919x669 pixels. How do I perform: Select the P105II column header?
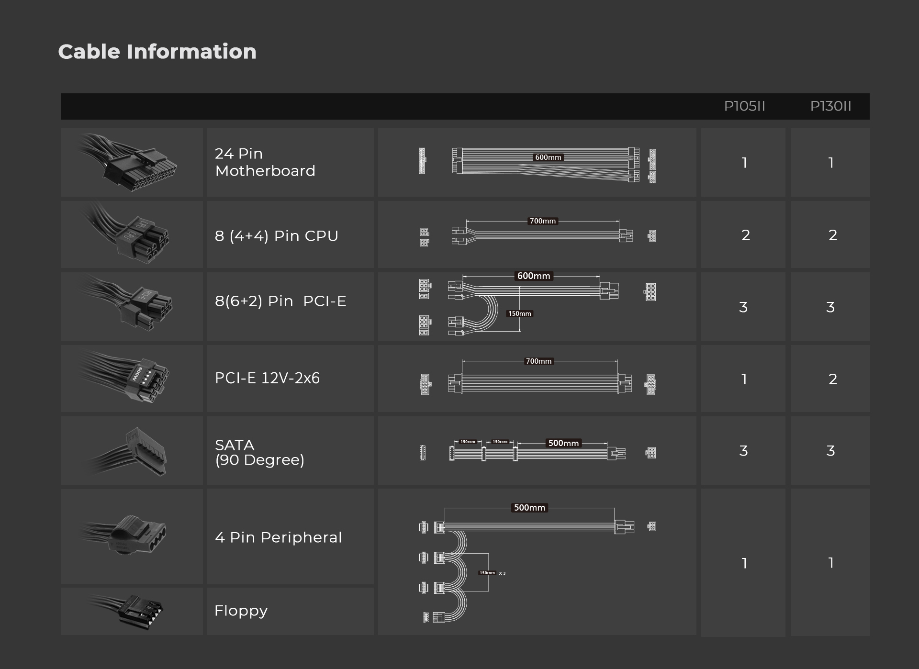[x=744, y=106]
